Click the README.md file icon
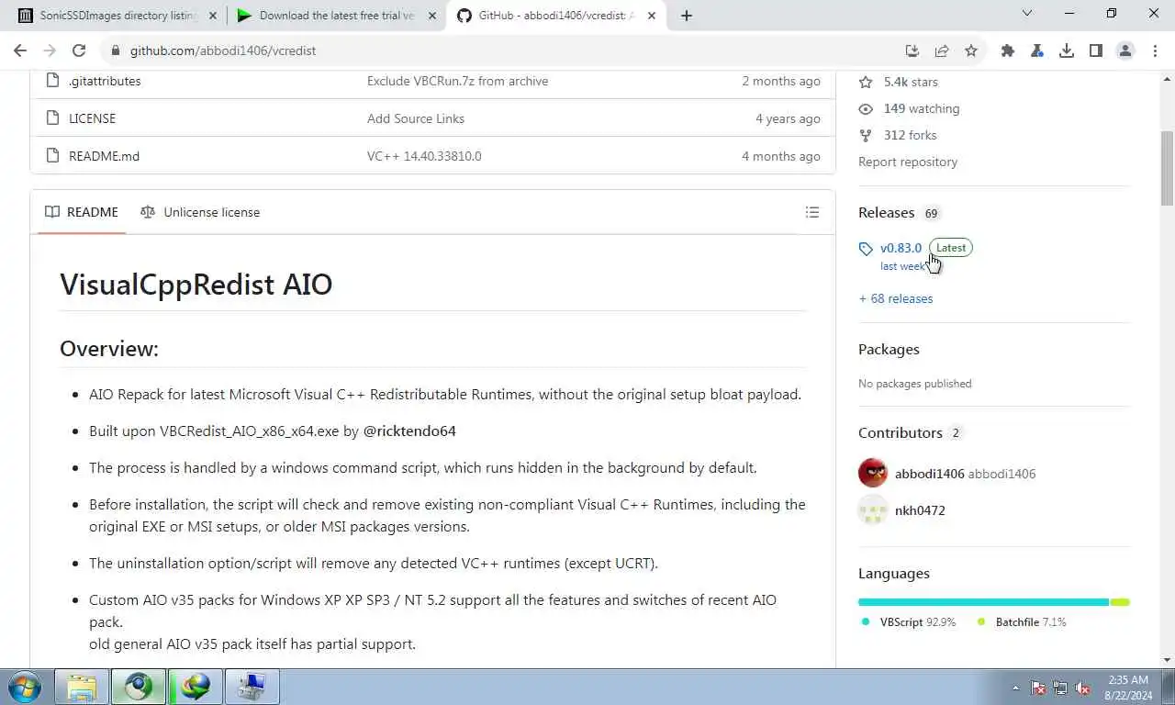 pyautogui.click(x=52, y=156)
